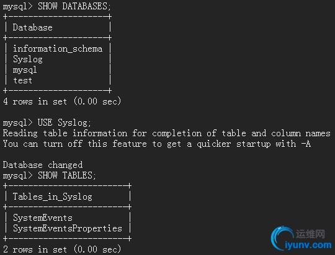
Task: Click the 2 rows in set result line
Action: (62, 249)
